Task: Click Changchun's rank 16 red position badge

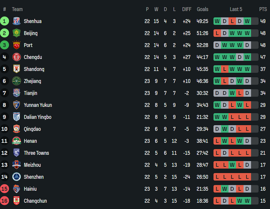Action: (4, 201)
